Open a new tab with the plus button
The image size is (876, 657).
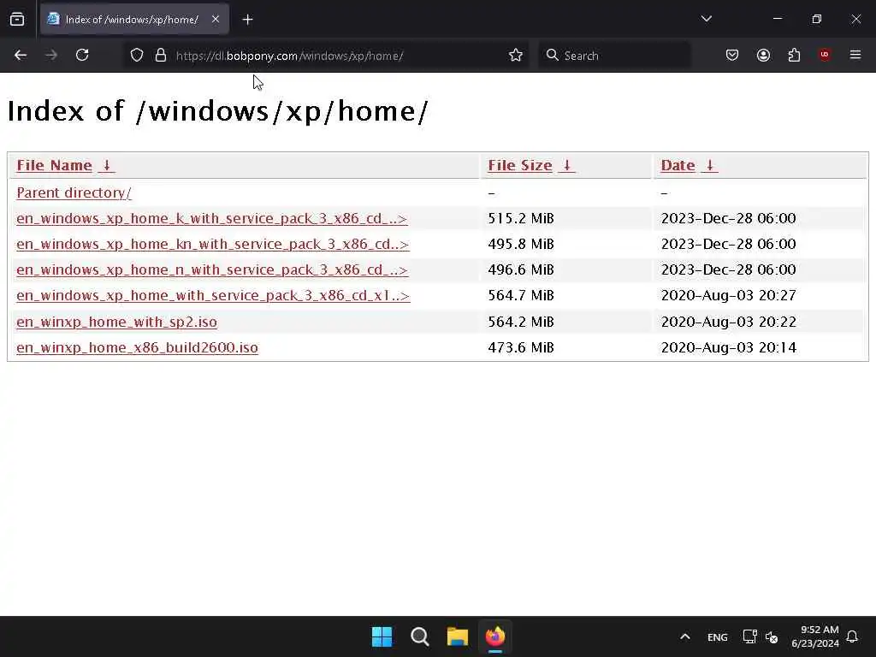[x=247, y=20]
